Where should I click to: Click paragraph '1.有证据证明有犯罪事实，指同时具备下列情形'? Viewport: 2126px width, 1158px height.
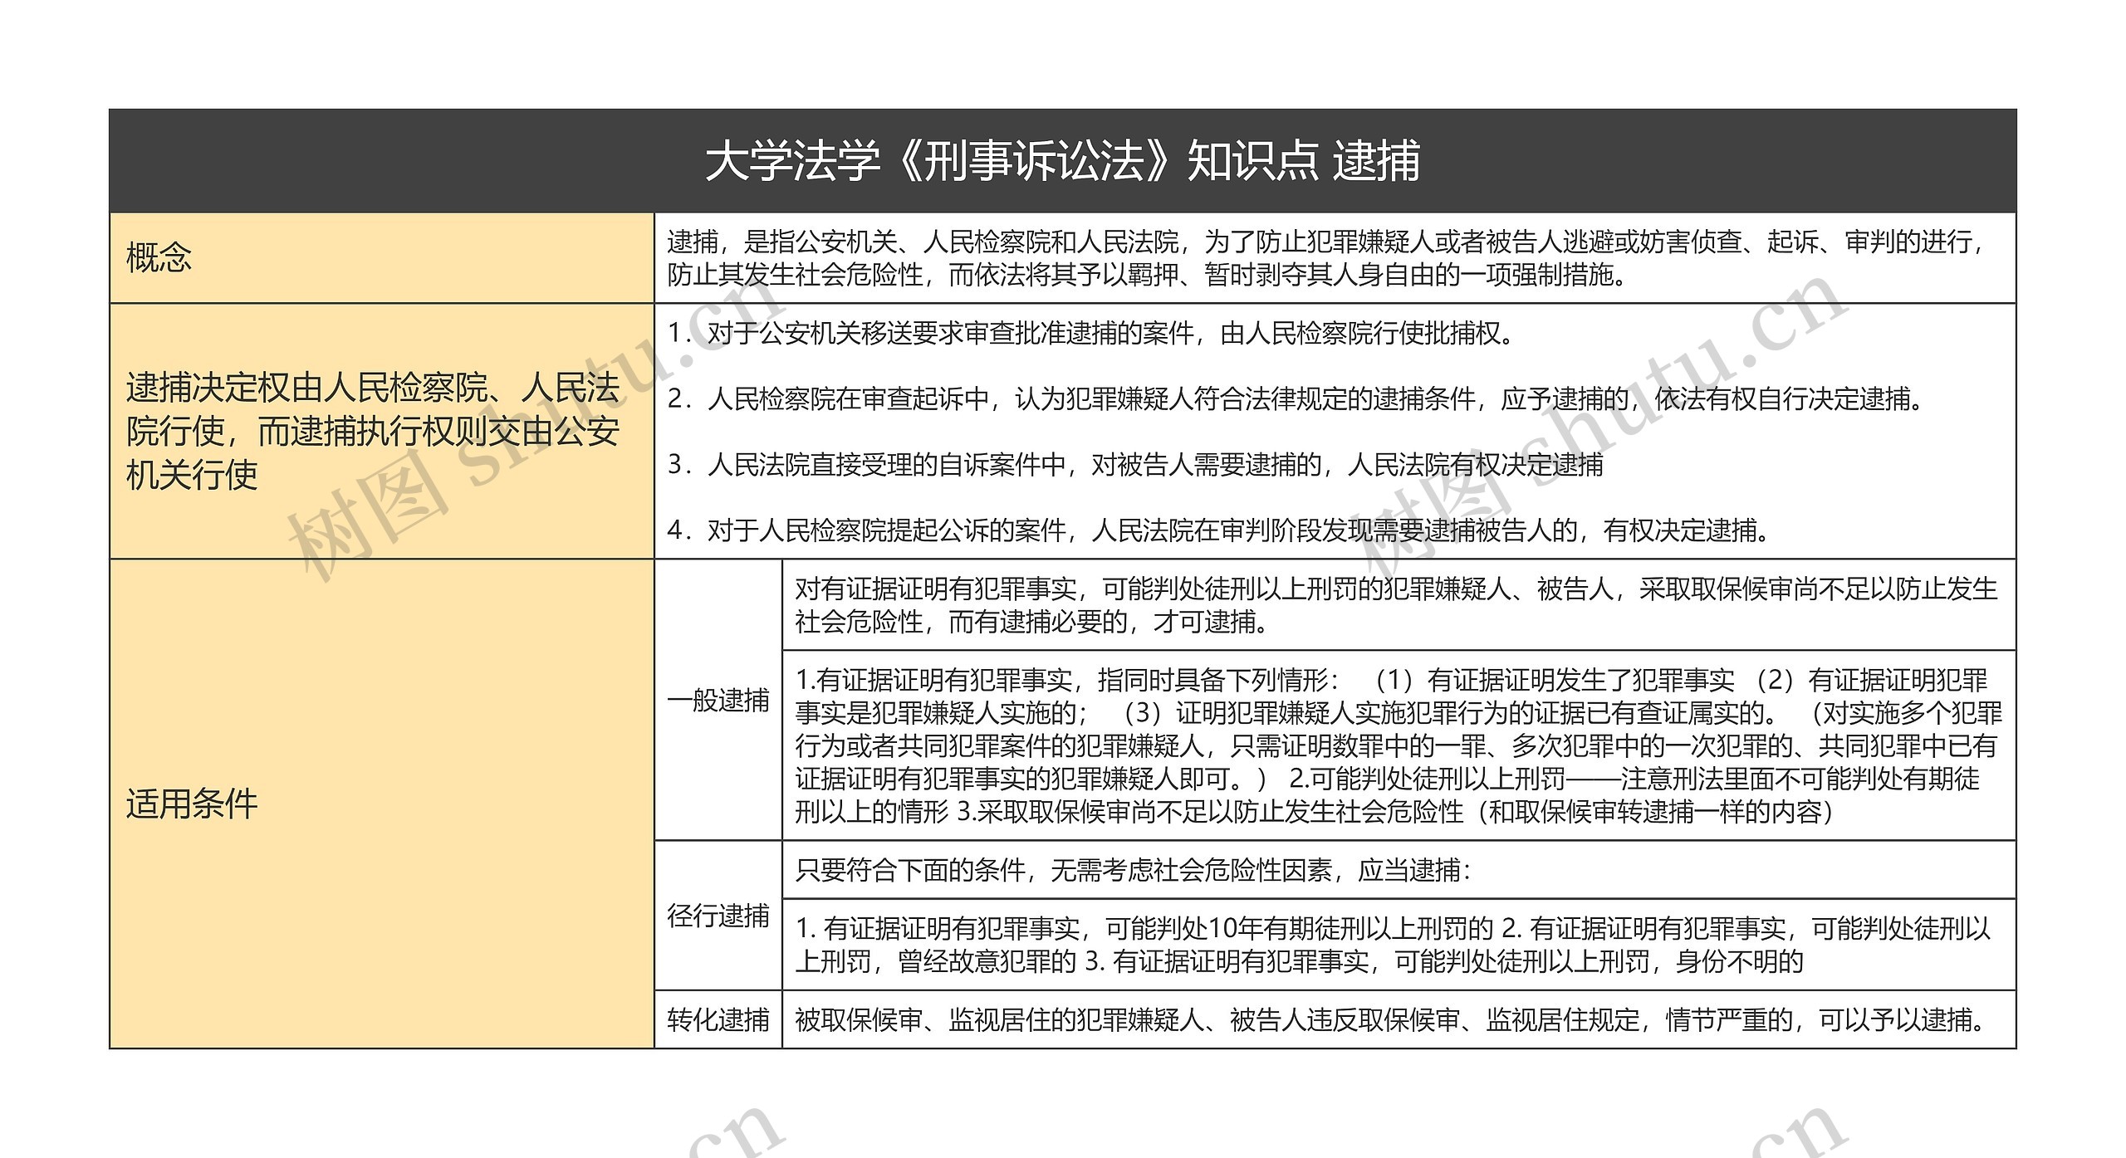(x=1399, y=745)
